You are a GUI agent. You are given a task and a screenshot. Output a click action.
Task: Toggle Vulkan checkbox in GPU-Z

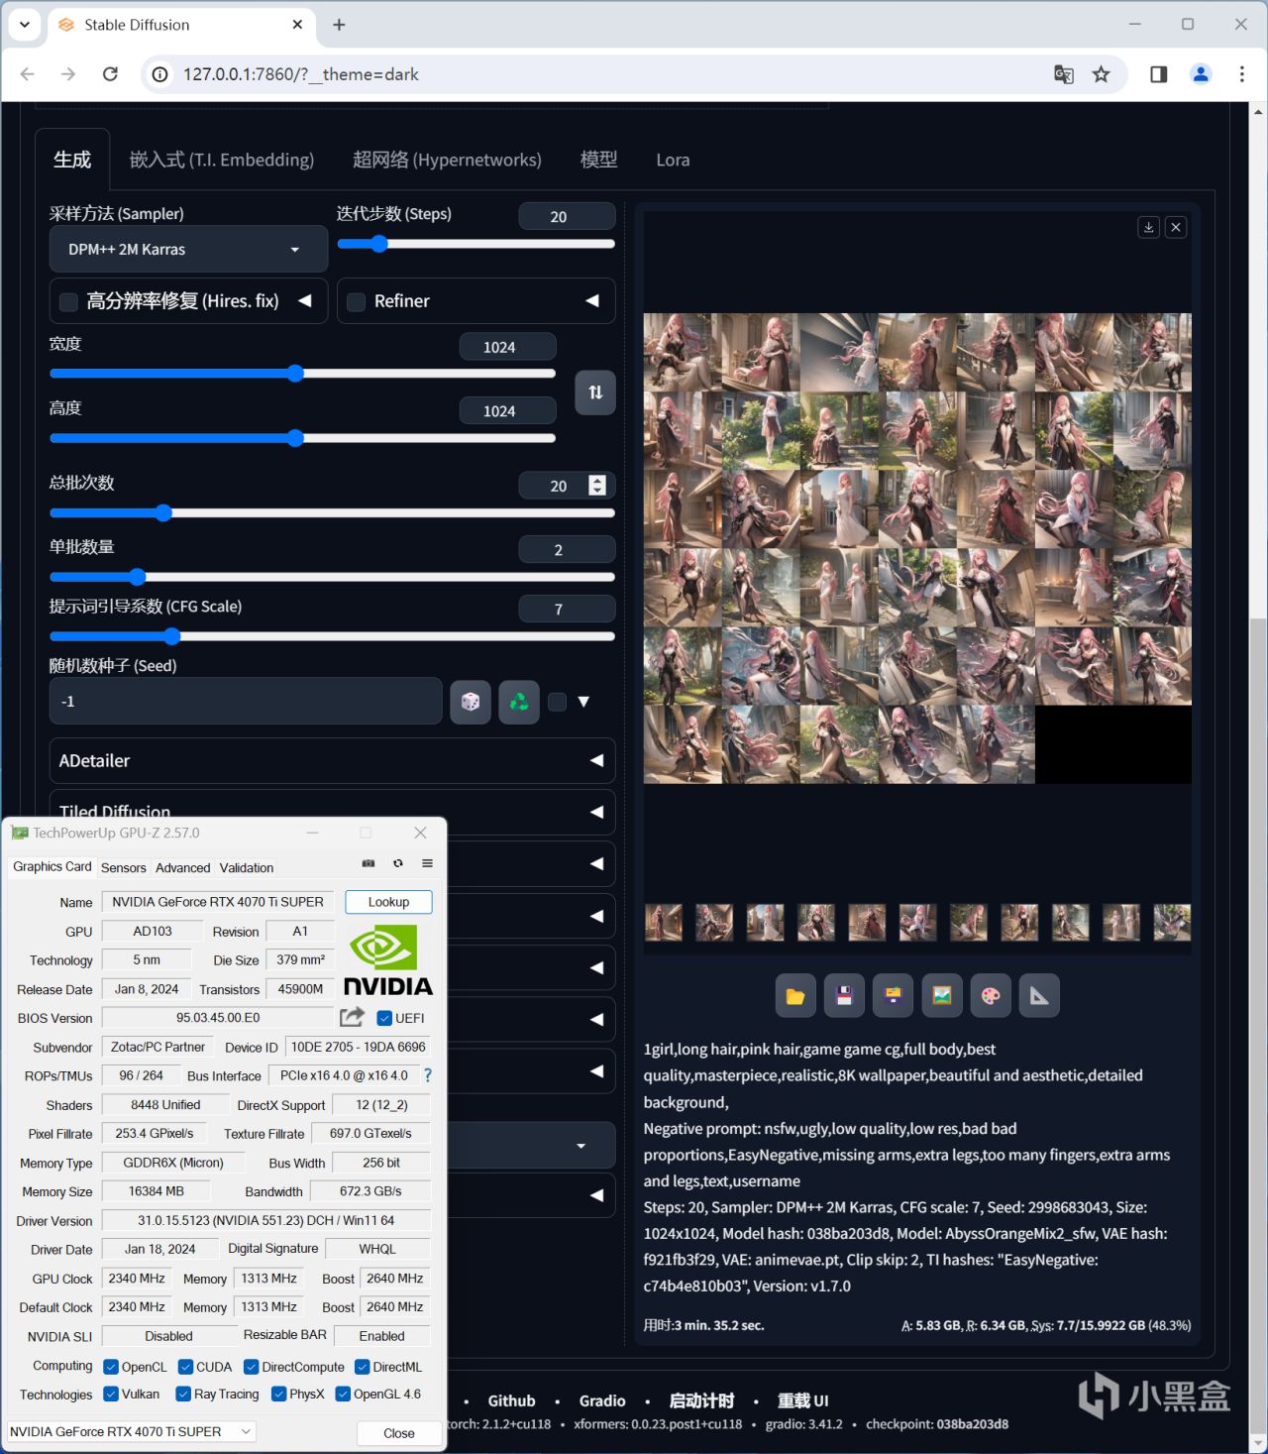pyautogui.click(x=111, y=1394)
